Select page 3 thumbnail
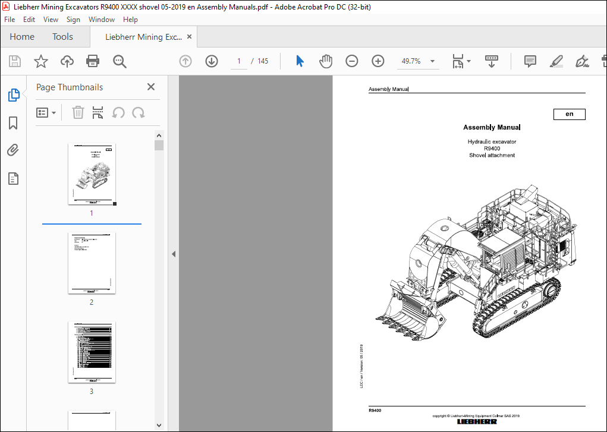 (x=92, y=352)
